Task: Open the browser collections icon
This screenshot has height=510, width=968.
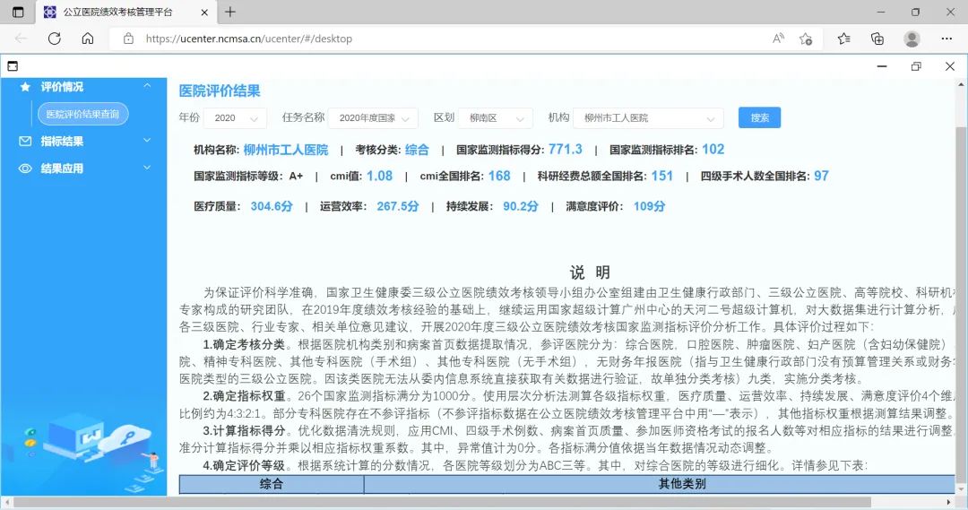Action: 877,39
